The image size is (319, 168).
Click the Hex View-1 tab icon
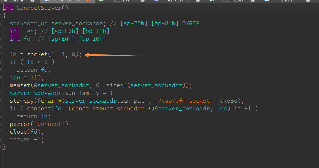point(156,1)
